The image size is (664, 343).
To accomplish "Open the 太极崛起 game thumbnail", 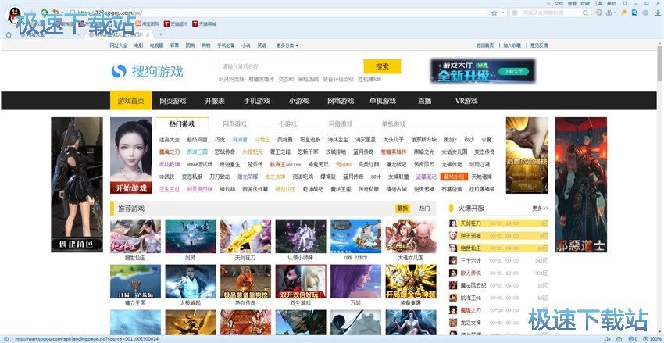I will pos(191,281).
